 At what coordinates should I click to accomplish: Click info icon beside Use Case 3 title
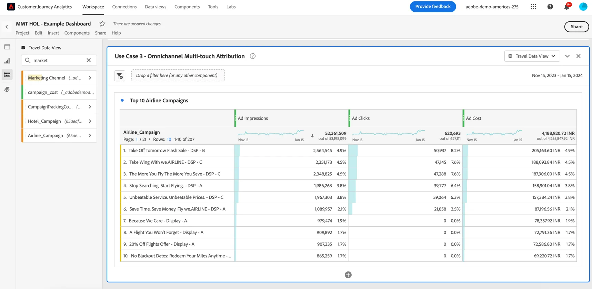(253, 56)
